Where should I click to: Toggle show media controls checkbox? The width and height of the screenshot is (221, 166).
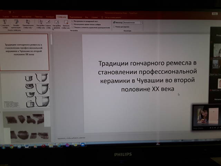pos(73,27)
